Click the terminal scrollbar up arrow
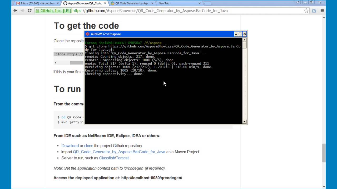Viewport: 337px width, 189px height. coord(244,40)
